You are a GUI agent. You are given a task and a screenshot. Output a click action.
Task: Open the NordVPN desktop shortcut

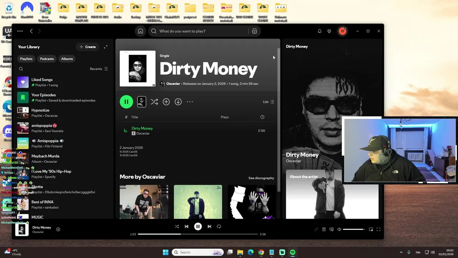27,10
